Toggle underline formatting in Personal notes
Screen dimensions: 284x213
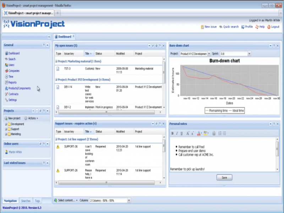click(181, 133)
